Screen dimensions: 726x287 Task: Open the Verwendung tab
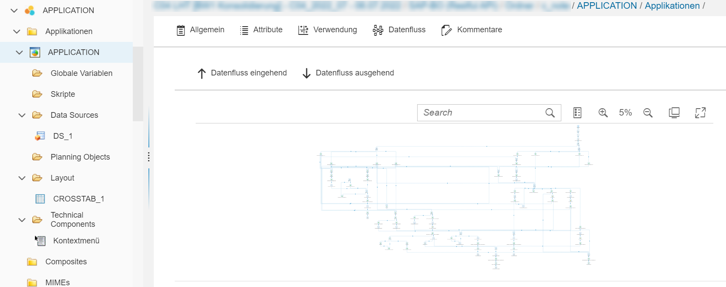click(x=327, y=30)
